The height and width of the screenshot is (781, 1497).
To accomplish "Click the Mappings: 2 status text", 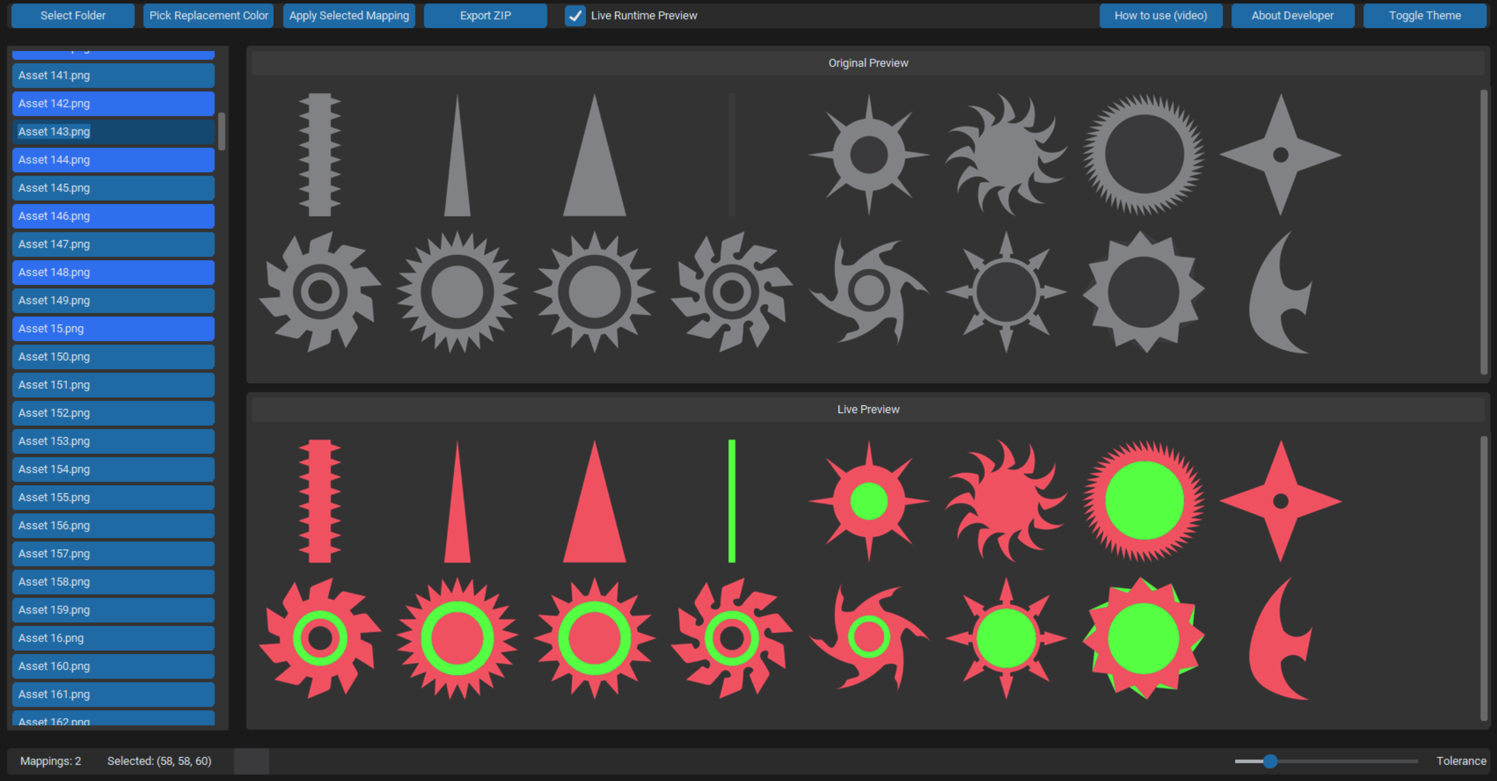I will (50, 761).
